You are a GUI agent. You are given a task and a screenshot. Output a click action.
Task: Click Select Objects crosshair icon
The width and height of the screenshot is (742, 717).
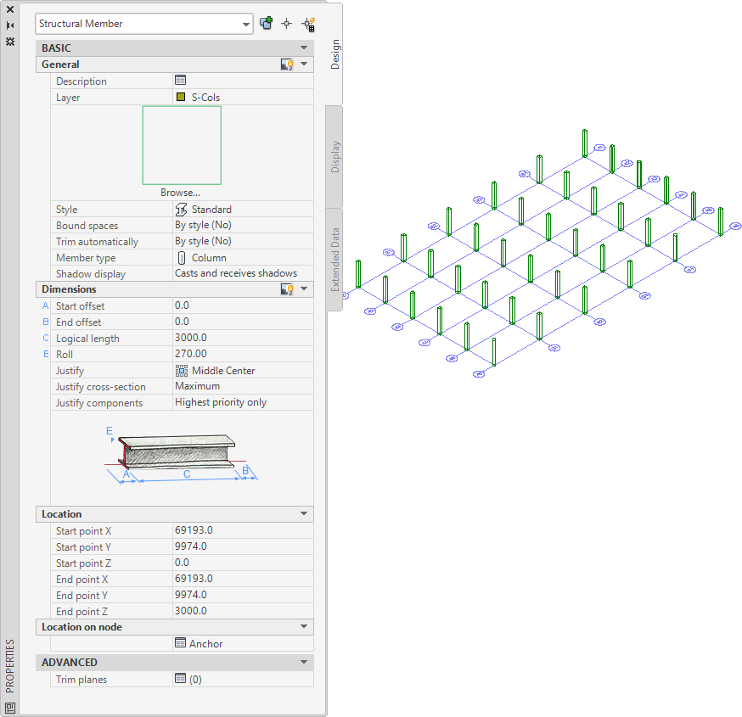tap(287, 24)
